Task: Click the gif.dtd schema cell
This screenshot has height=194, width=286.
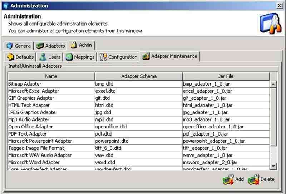Action: 138,98
